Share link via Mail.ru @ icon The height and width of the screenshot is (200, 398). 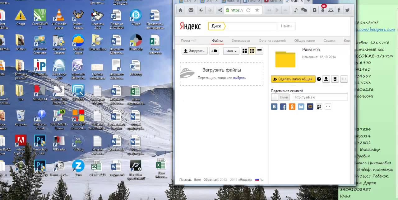pos(310,107)
